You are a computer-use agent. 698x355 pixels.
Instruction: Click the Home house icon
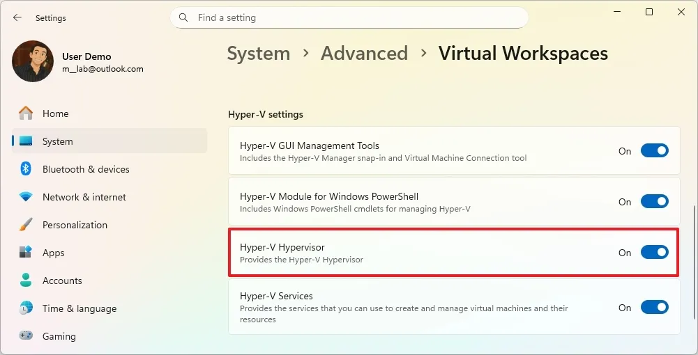pyautogui.click(x=26, y=113)
